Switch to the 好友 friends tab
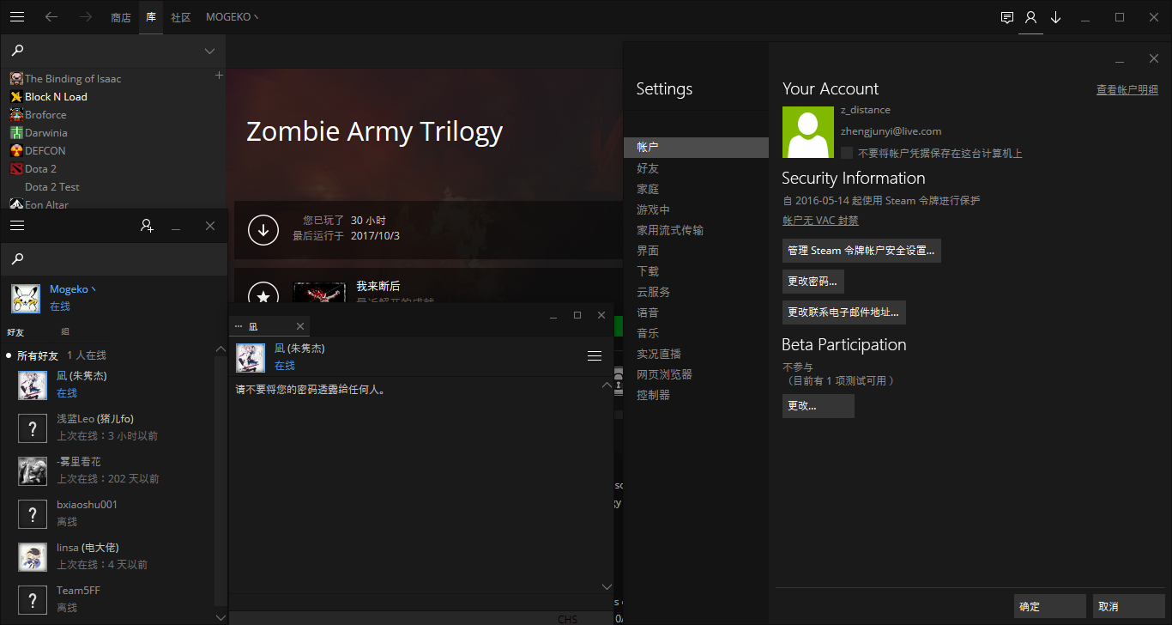 point(15,332)
